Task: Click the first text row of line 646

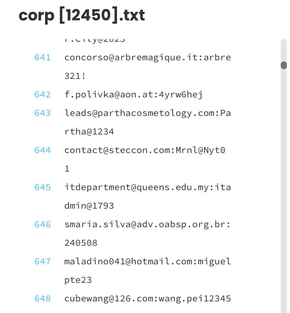Action: click(147, 225)
